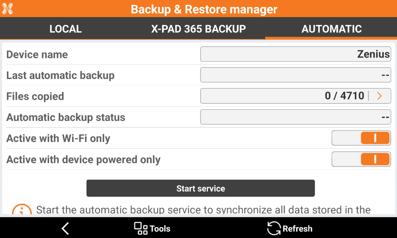Expand Files copied details chevron
The width and height of the screenshot is (397, 238).
pyautogui.click(x=380, y=96)
